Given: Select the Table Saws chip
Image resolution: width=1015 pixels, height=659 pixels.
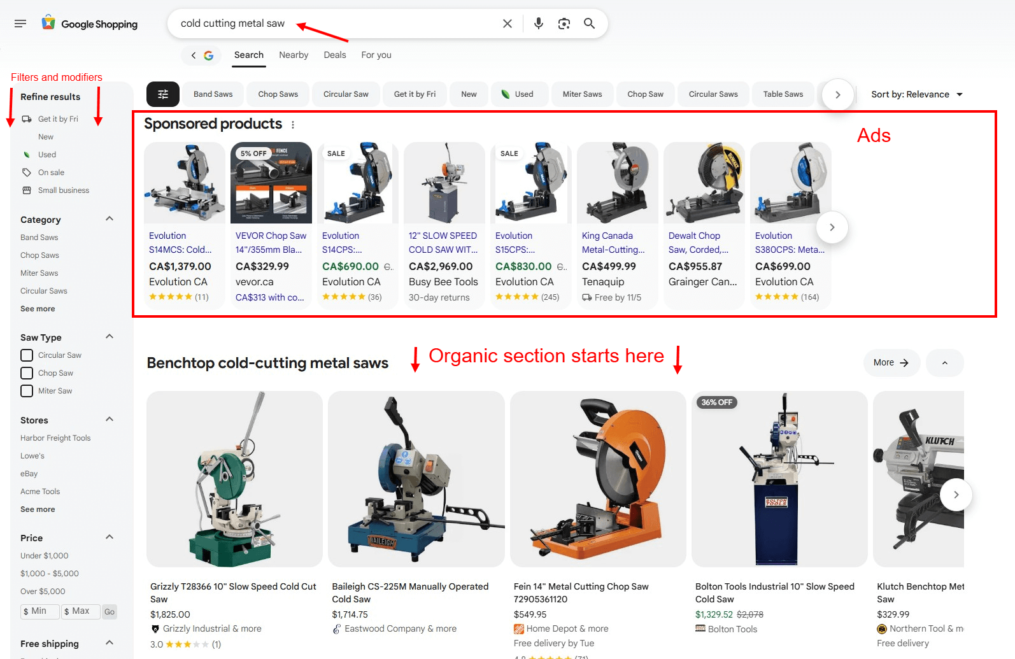Looking at the screenshot, I should 783,94.
